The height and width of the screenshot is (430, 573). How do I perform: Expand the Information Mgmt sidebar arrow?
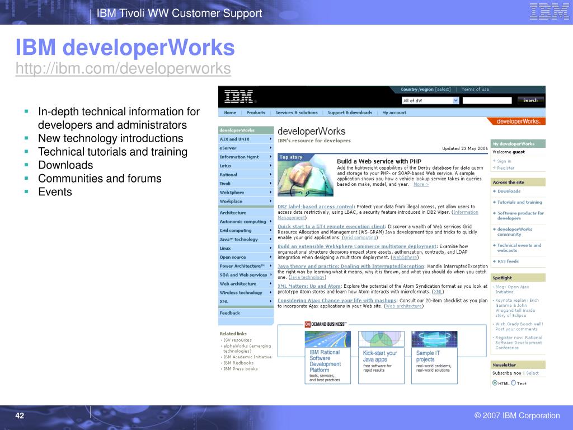(x=271, y=157)
